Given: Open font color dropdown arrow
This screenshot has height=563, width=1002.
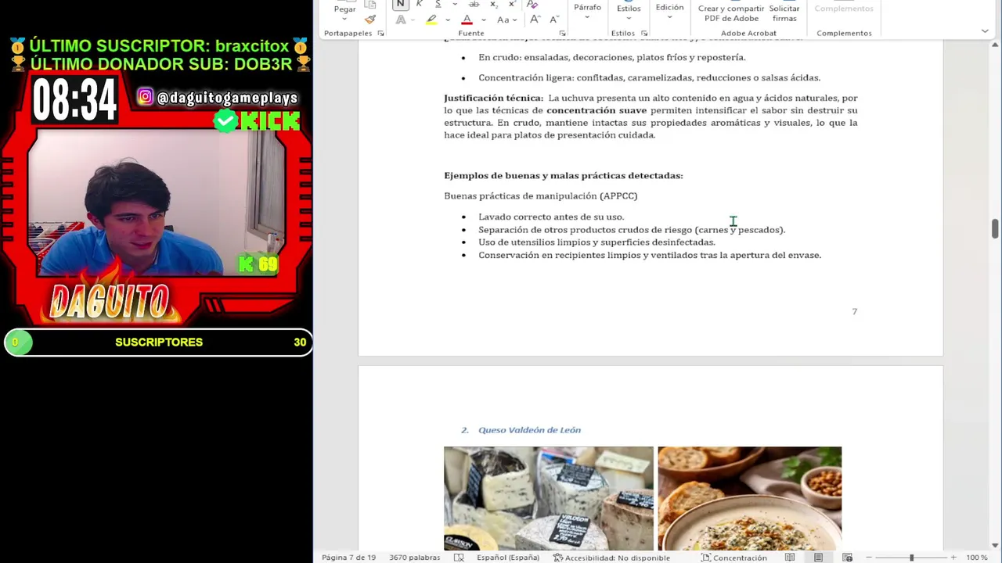Looking at the screenshot, I should (x=484, y=20).
